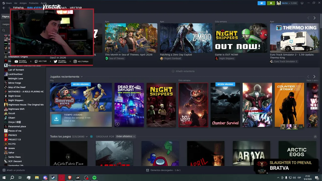
Task: Open Doll House of Dead cover
Action: [x=193, y=105]
